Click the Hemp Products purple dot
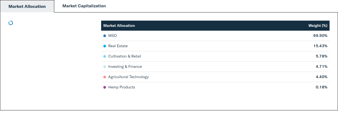 [x=105, y=87]
